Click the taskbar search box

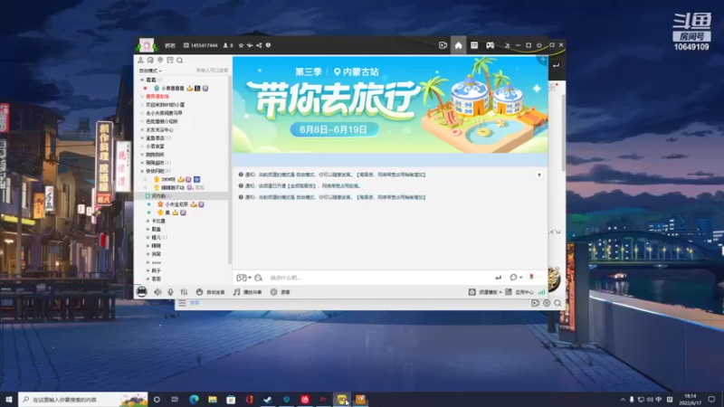[x=83, y=399]
